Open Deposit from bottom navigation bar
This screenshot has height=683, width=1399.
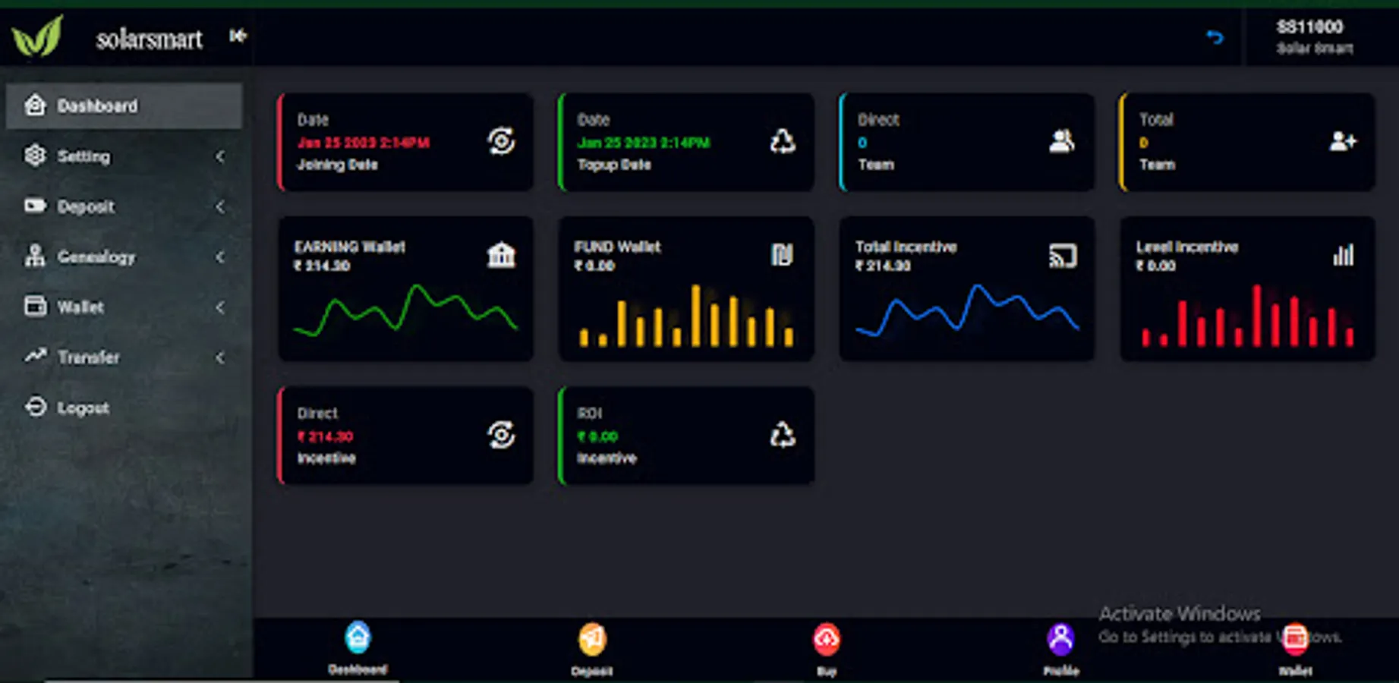point(592,649)
